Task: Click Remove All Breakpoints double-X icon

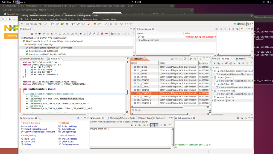Action: click(x=219, y=63)
